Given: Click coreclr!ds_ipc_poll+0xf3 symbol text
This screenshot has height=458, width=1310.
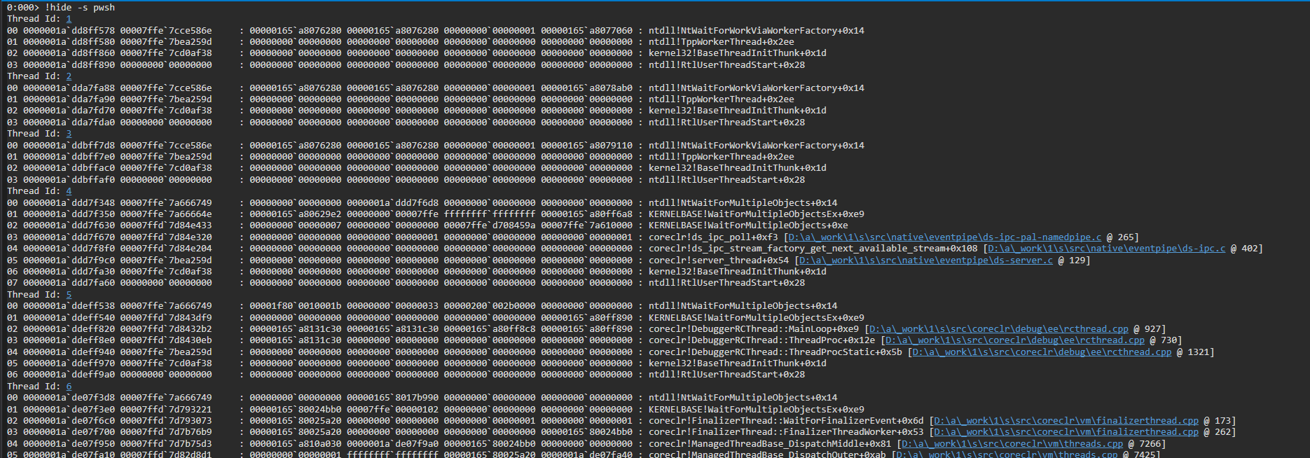Looking at the screenshot, I should pos(713,237).
